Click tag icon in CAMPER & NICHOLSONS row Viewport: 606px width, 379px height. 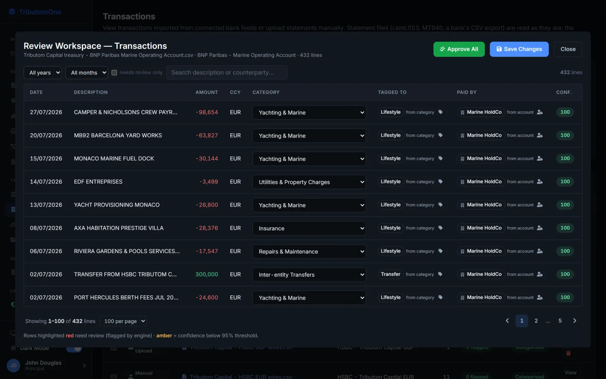click(x=440, y=112)
